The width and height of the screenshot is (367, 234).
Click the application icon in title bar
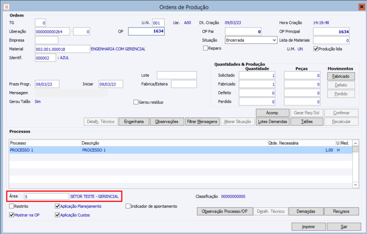click(x=6, y=7)
